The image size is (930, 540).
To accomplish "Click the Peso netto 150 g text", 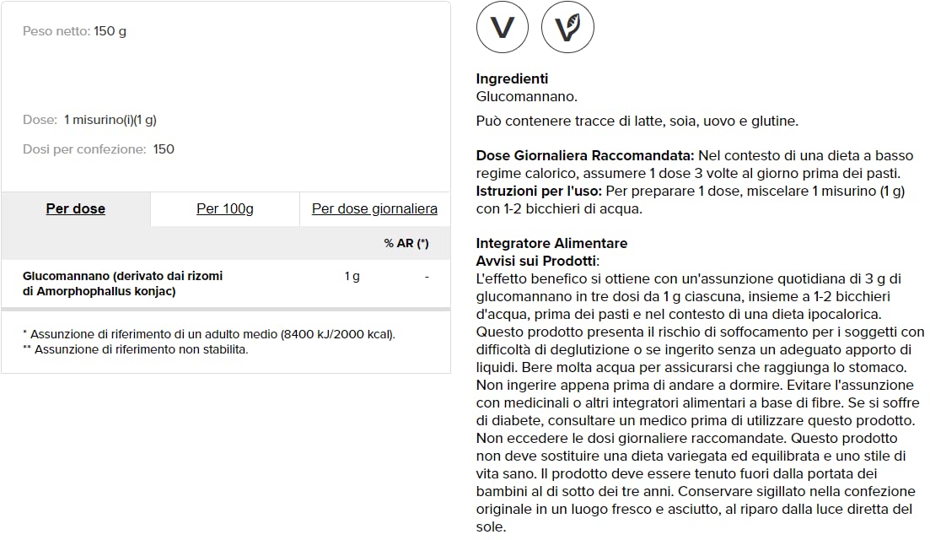I will (74, 31).
